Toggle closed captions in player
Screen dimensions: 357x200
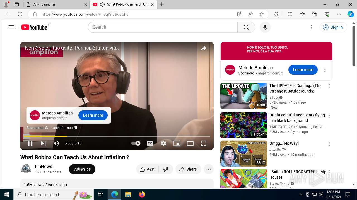(x=150, y=143)
